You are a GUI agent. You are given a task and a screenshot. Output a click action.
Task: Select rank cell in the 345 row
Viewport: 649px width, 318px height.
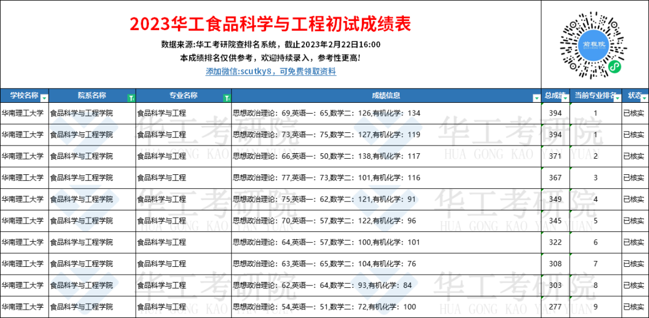[x=596, y=221]
